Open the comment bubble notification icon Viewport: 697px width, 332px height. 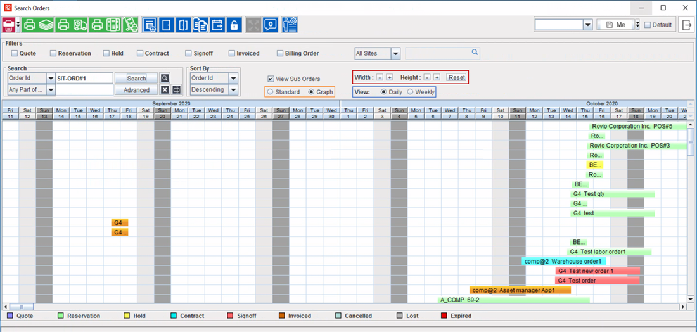click(x=271, y=25)
